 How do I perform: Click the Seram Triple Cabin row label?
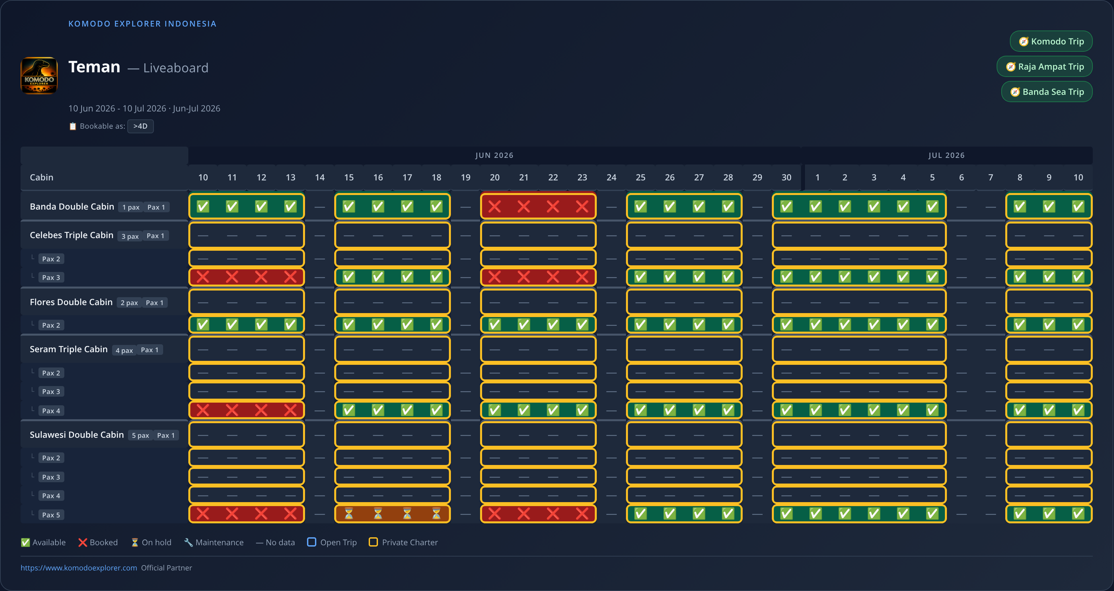68,350
